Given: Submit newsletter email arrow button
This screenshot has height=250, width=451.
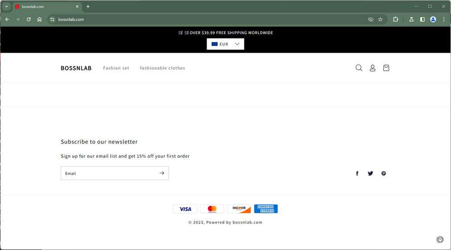Looking at the screenshot, I should [x=162, y=173].
